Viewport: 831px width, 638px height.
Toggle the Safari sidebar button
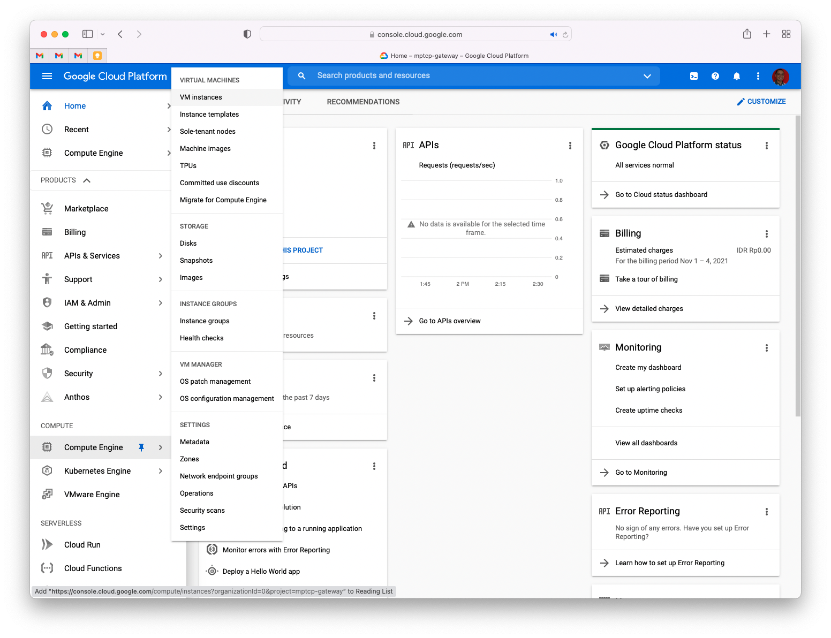[88, 34]
